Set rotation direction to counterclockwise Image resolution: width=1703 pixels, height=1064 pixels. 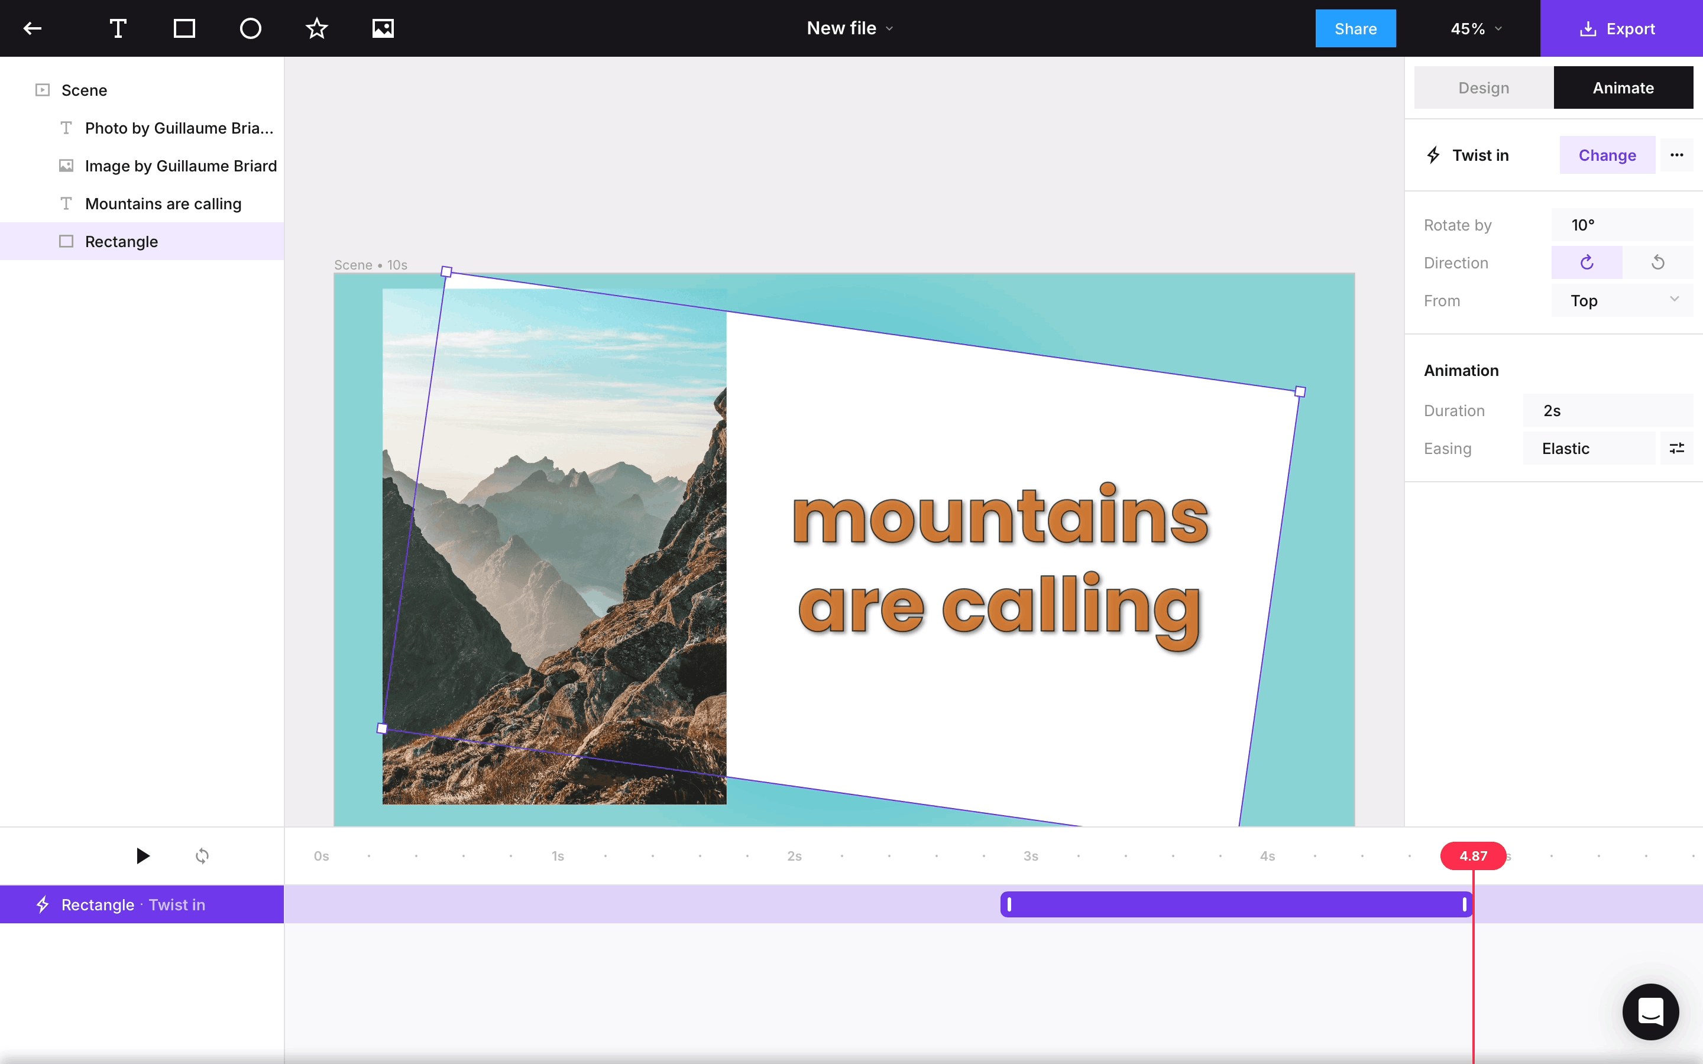pyautogui.click(x=1657, y=262)
